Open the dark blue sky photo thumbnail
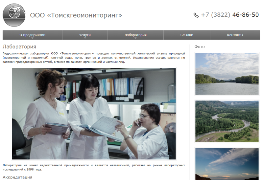Screen dimensions: 263x180 pos(227,164)
